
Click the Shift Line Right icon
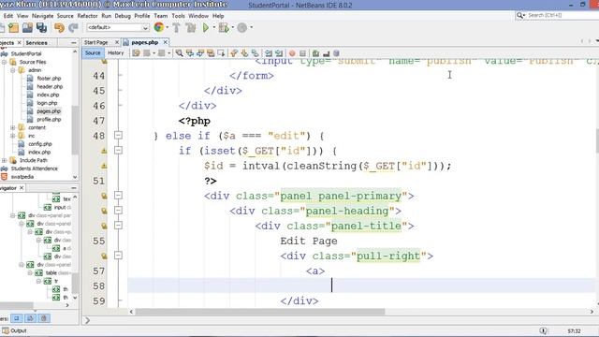pos(279,53)
